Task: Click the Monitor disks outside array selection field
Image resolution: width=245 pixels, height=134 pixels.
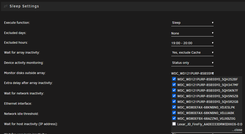Action: [x=192, y=73]
